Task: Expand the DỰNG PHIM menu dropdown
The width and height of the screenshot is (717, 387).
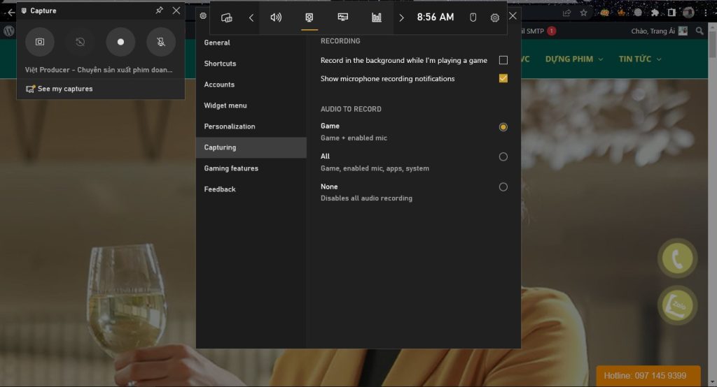Action: click(x=573, y=59)
